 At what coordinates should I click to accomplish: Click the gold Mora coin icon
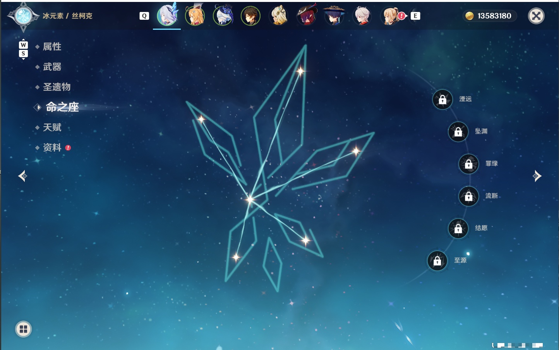(x=470, y=16)
